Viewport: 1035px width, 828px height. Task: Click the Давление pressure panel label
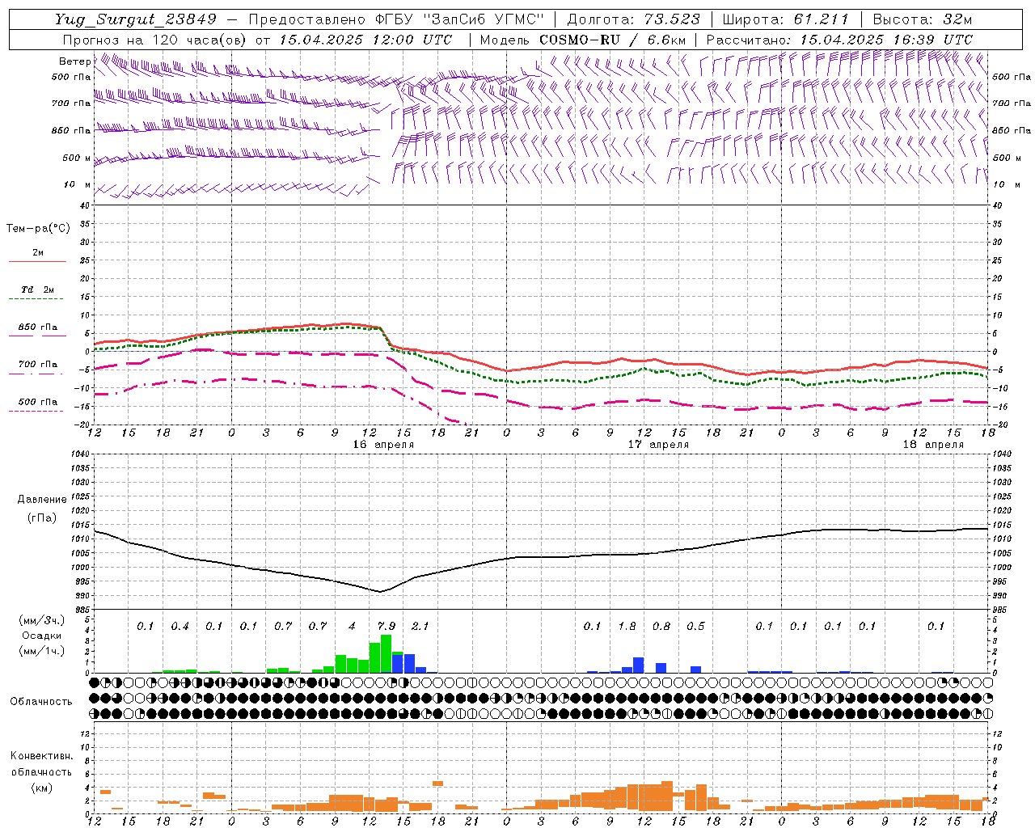(x=42, y=500)
